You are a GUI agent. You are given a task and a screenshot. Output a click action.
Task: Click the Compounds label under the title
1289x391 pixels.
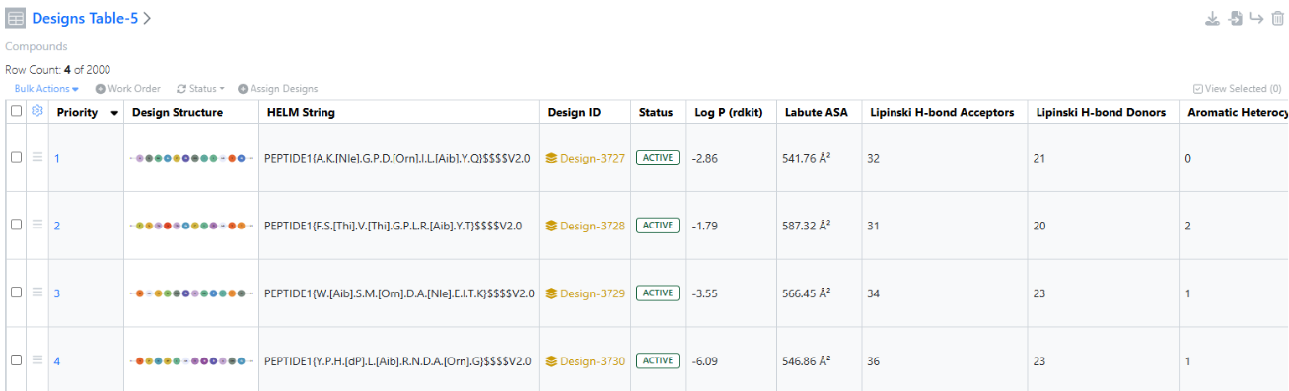(x=36, y=46)
